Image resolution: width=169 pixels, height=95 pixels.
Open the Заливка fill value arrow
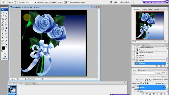coord(167,83)
